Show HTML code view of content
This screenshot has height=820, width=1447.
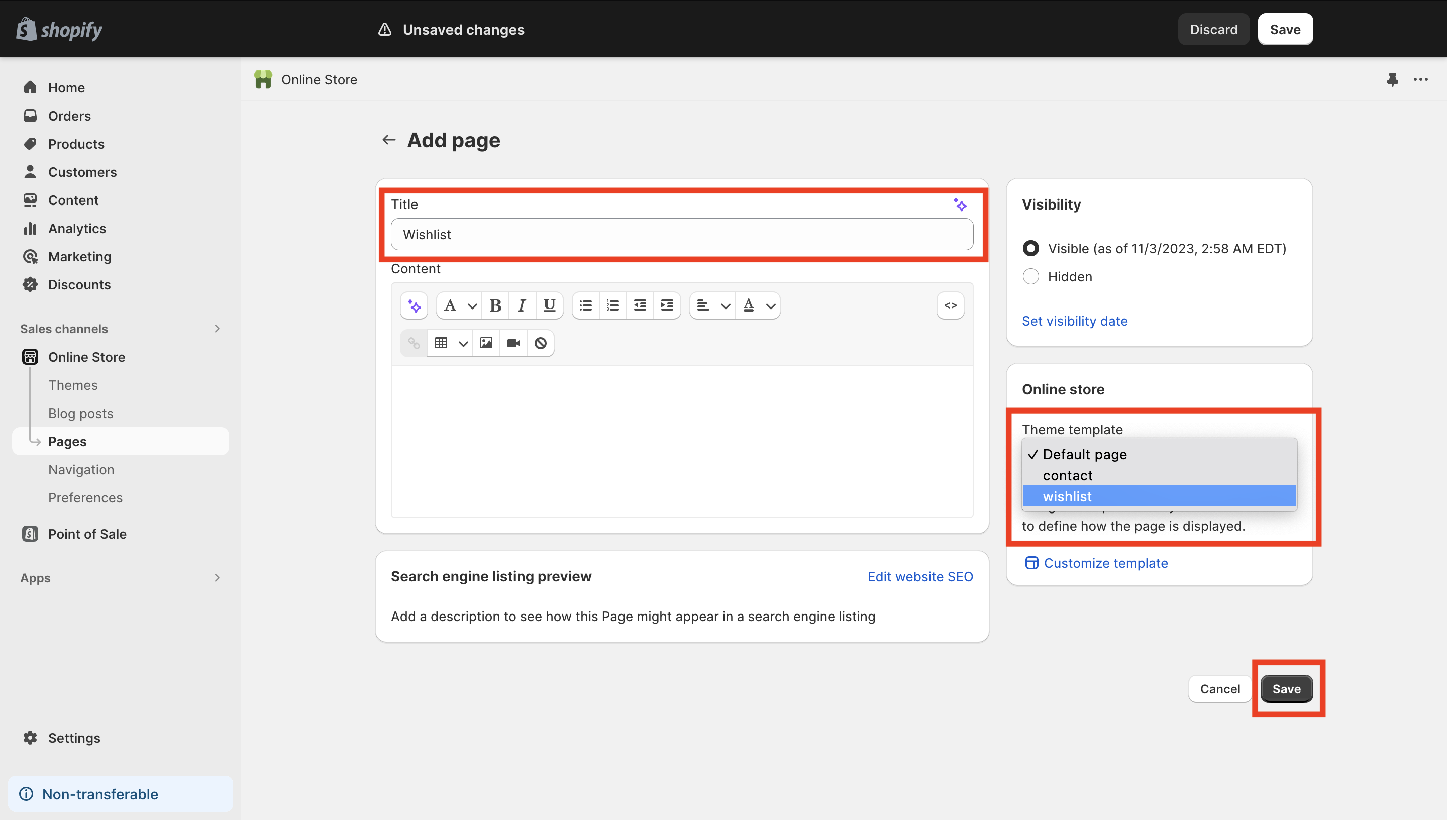tap(950, 305)
